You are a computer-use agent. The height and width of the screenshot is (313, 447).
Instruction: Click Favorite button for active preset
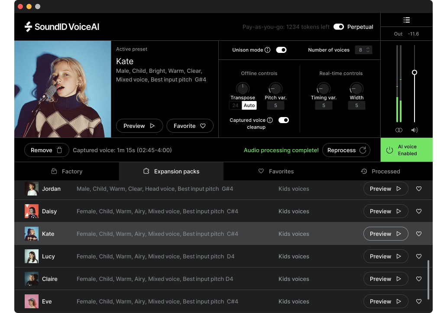[x=190, y=126]
